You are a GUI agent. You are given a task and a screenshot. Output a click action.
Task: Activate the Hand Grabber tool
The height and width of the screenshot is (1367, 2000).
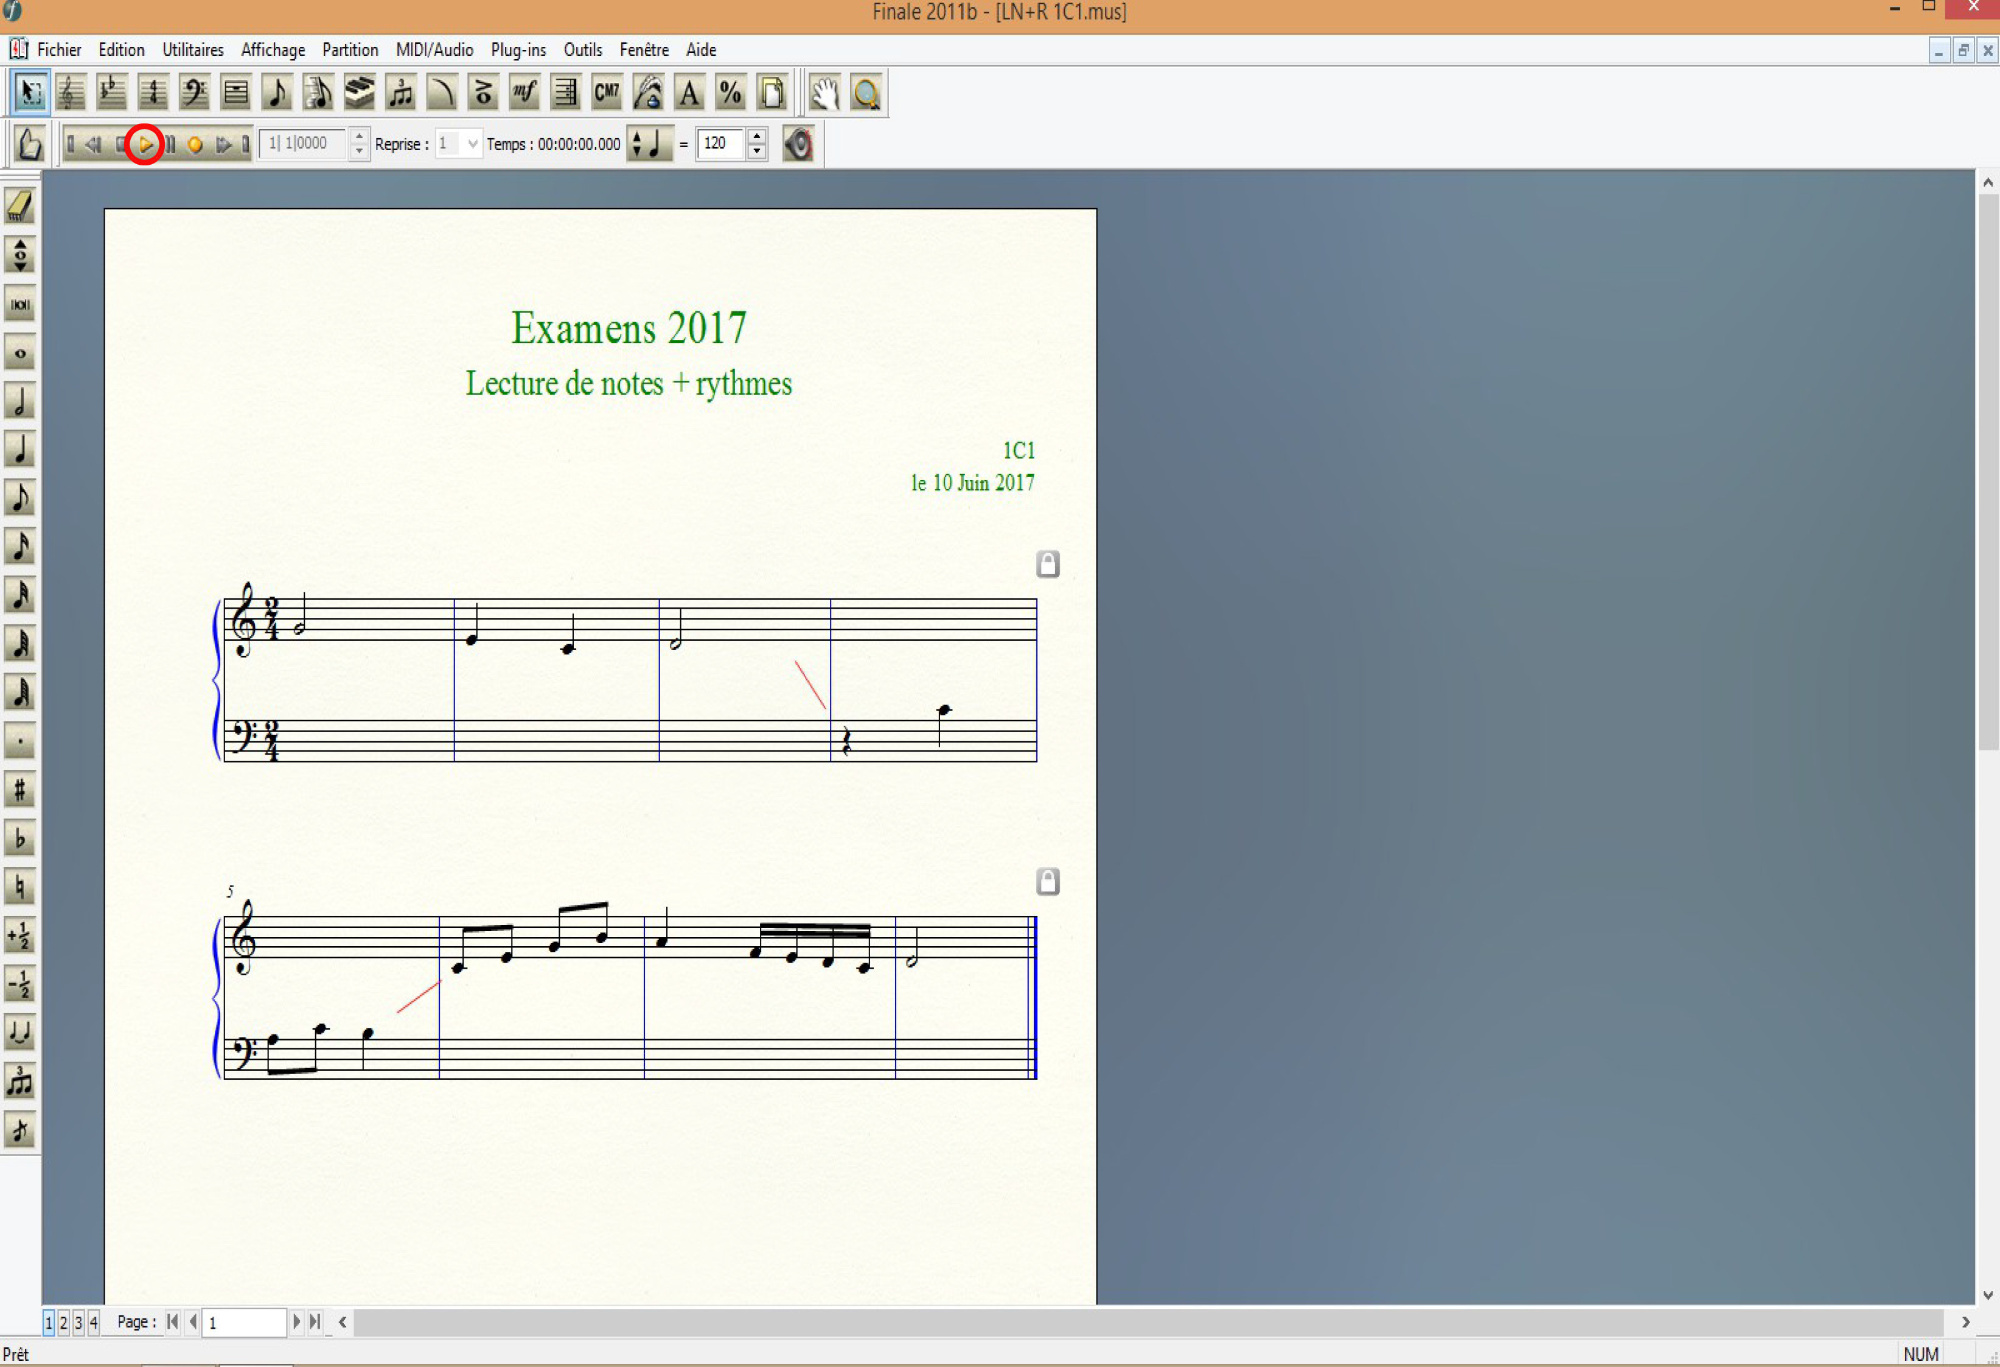[824, 92]
